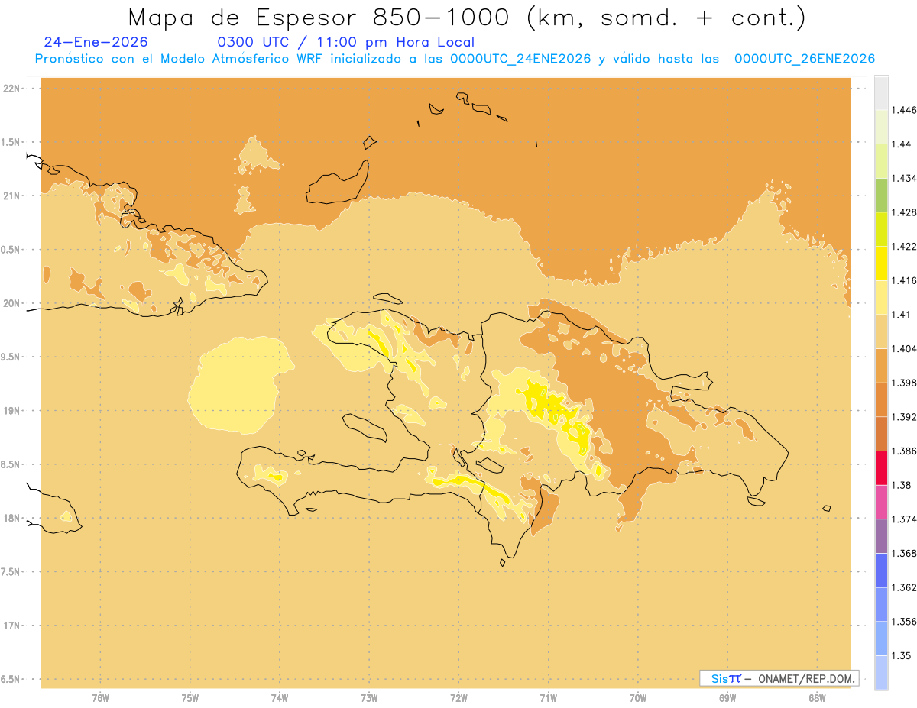Click the "0300 UTC / 11:00 pm Hora Local" time text
The width and height of the screenshot is (917, 708).
(346, 42)
